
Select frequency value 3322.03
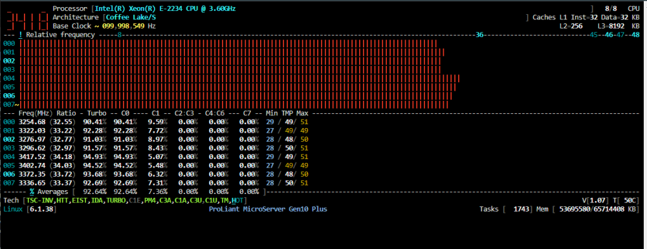pyautogui.click(x=32, y=131)
